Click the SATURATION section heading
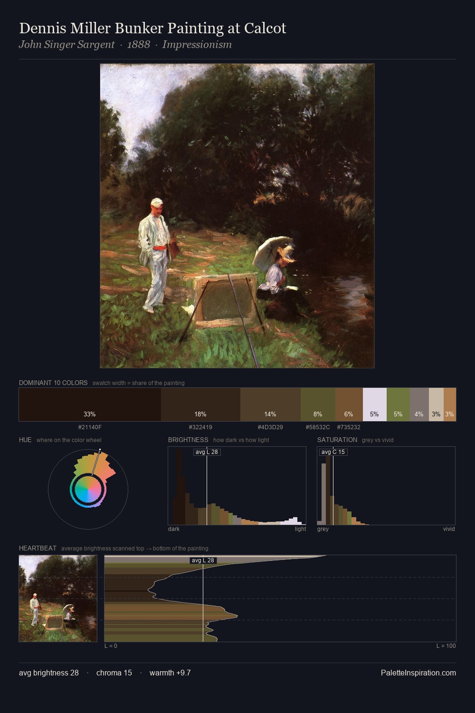 (x=337, y=440)
